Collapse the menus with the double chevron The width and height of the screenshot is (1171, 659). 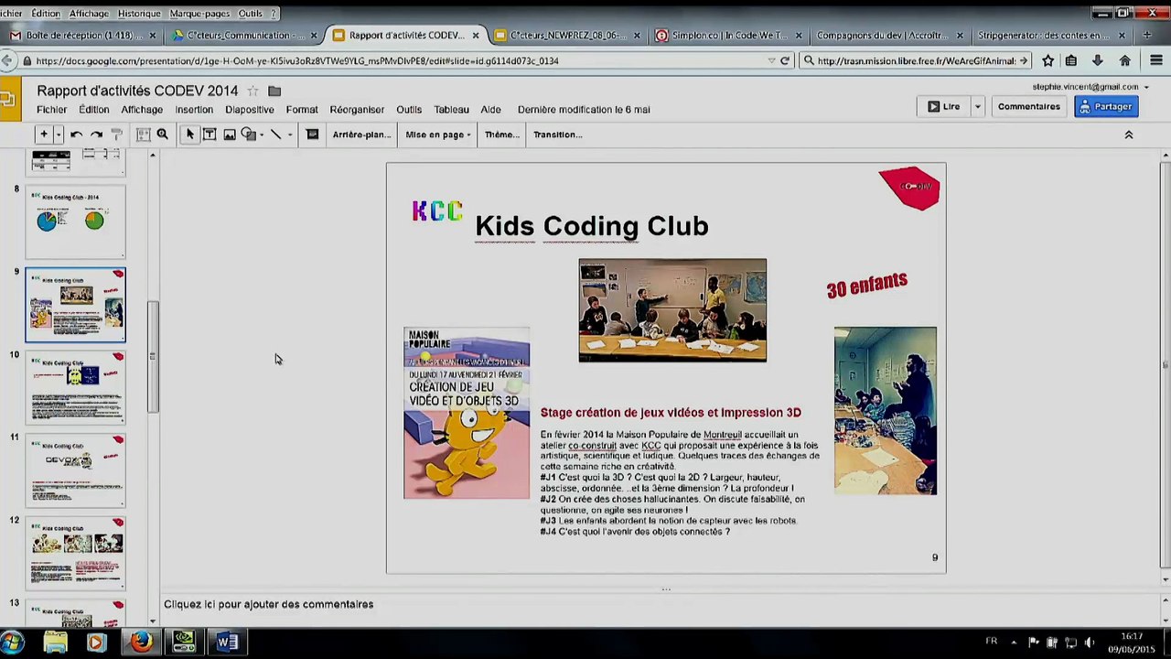(1128, 135)
